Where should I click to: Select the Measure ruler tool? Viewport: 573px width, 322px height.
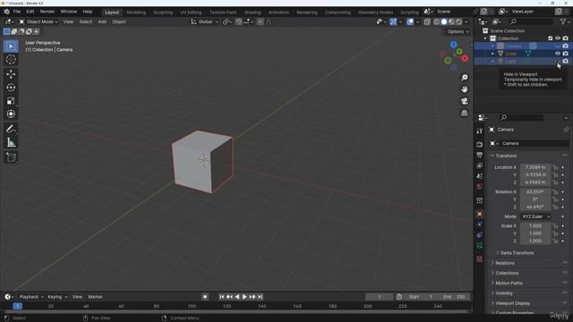tap(11, 142)
